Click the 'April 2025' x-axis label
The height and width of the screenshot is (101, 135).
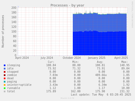coord(121,58)
